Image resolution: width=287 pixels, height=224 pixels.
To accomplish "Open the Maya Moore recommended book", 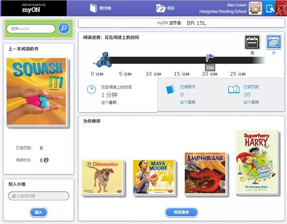I will coord(153,177).
